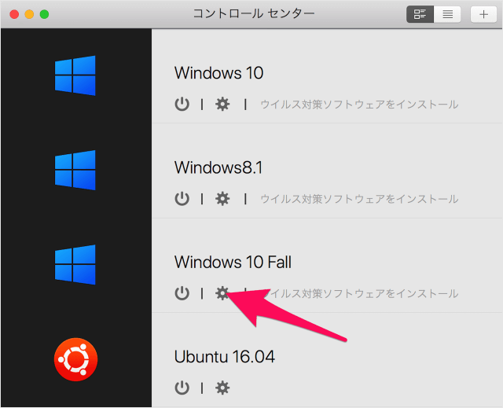Start the Windows 10 virtual machine with its power icon
Viewport: 503px width, 408px height.
pyautogui.click(x=182, y=105)
